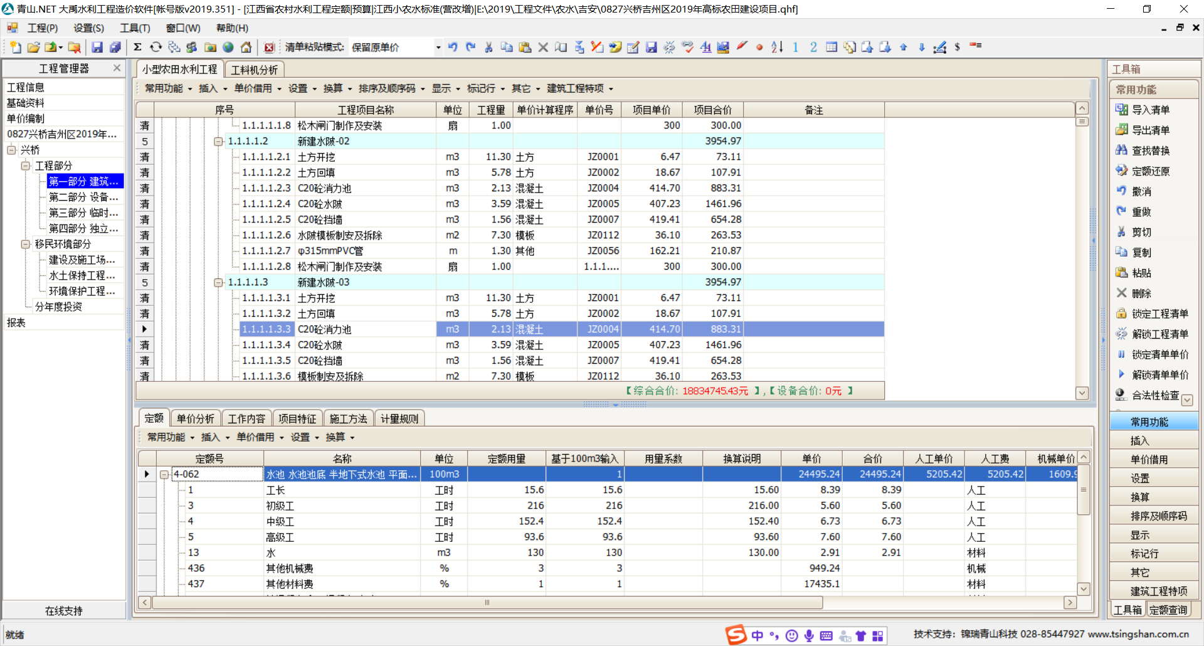Collapse the 1.1.1.1.2 新建水陂-02 row

(218, 142)
